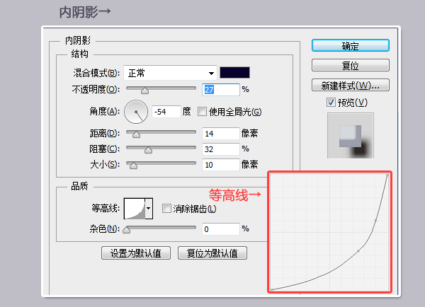Click the 等高线 contour thumbnail
This screenshot has width=425, height=307.
point(135,209)
